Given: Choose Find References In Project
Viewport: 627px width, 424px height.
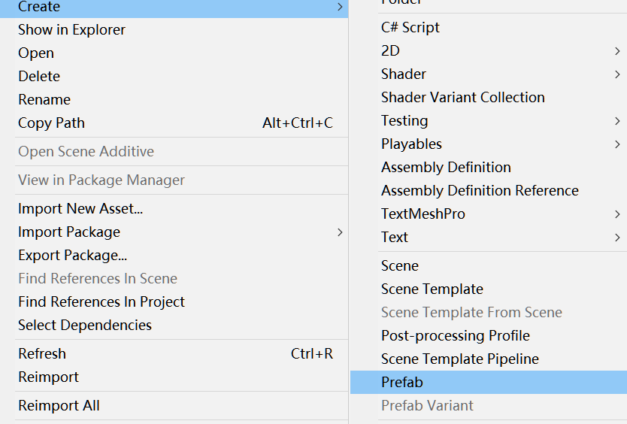Looking at the screenshot, I should [101, 301].
